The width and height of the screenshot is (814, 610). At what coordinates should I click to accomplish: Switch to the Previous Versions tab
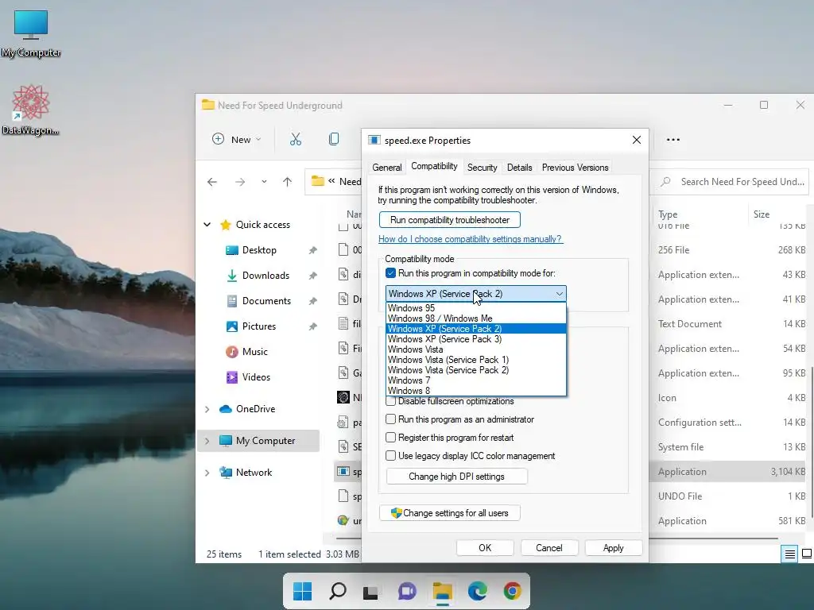(575, 168)
